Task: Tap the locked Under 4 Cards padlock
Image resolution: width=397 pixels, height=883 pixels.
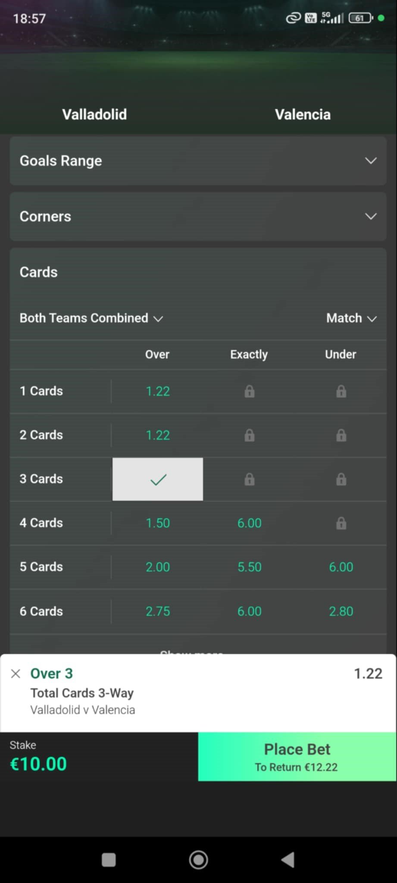Action: point(341,523)
